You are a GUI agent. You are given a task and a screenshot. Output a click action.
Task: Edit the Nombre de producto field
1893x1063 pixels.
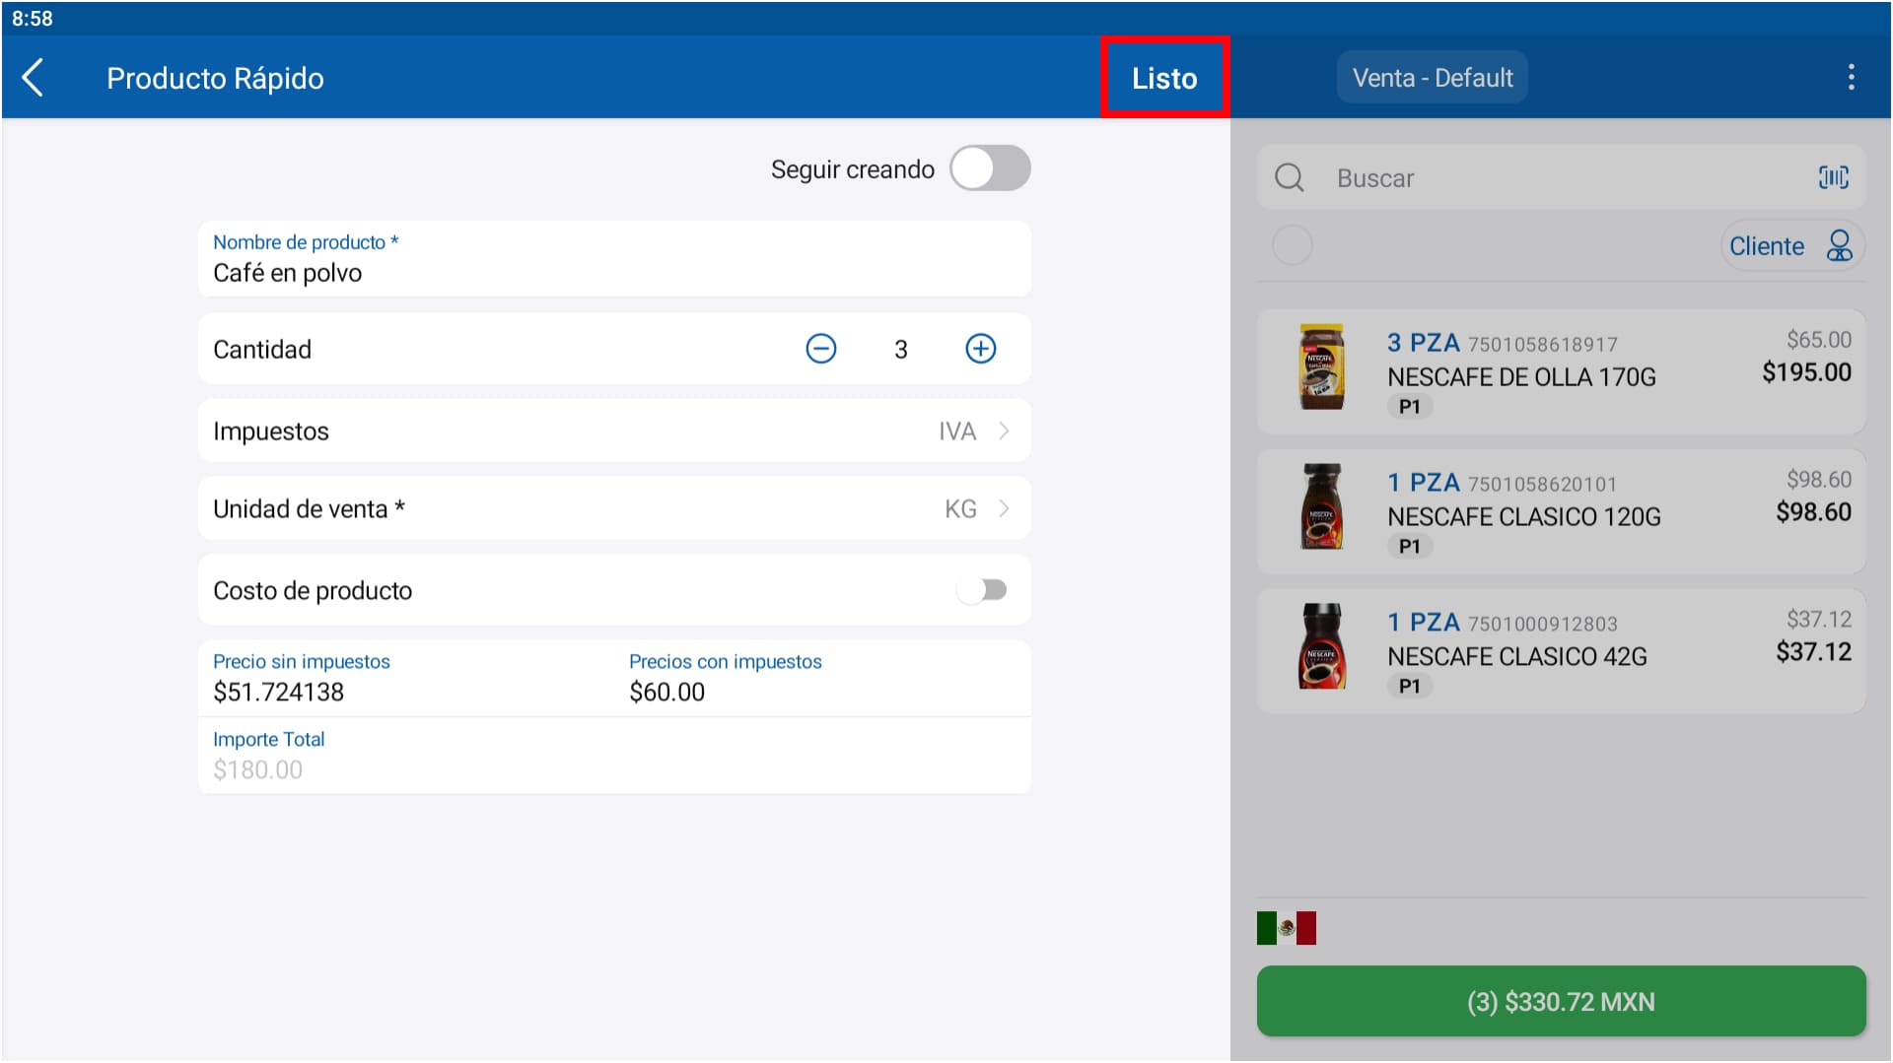click(613, 273)
